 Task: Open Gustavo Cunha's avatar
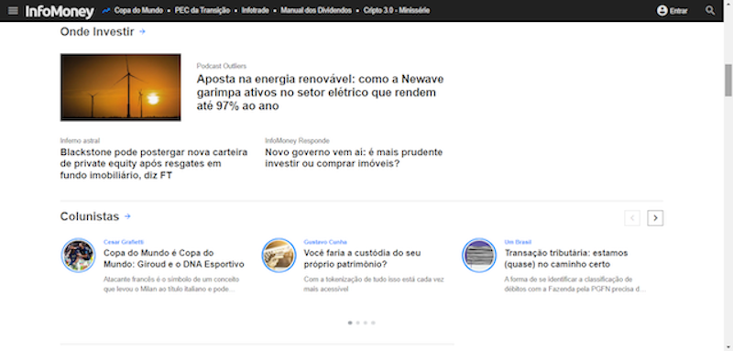279,255
